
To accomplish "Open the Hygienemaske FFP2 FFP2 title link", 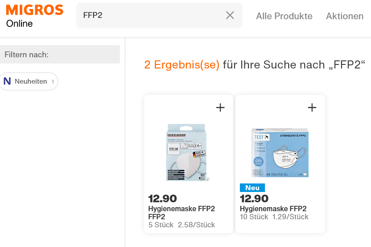I will (x=182, y=213).
